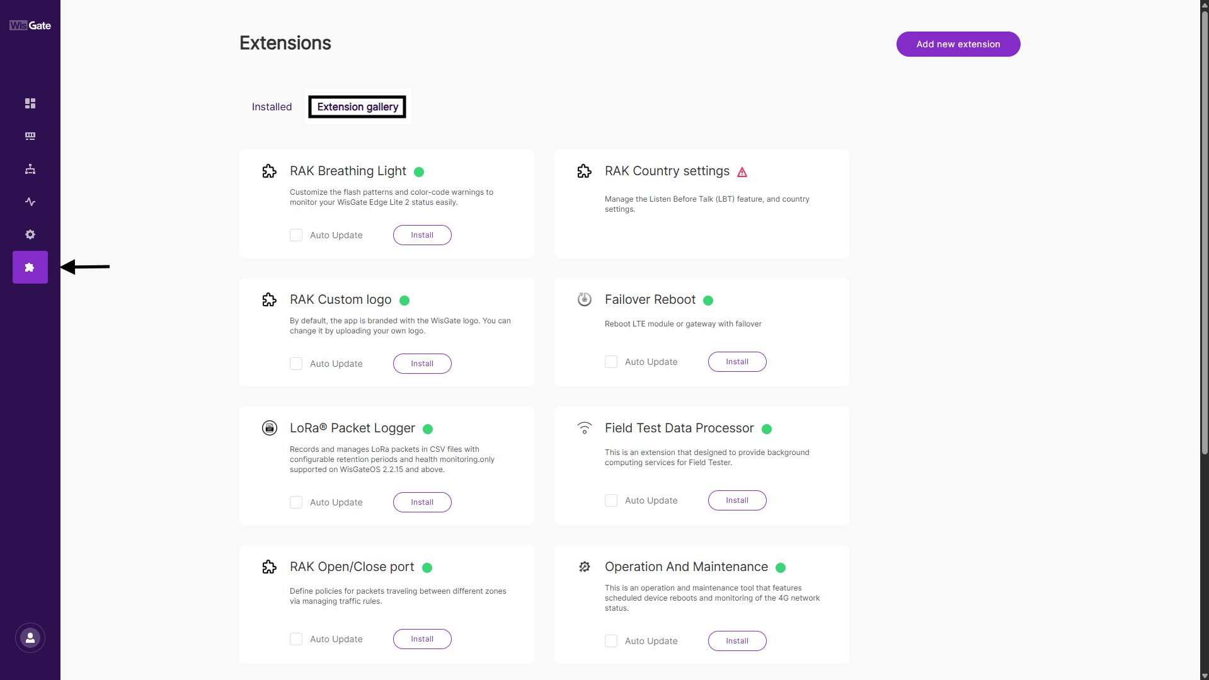Click the green status dot of Field Test Data Processor

point(767,429)
